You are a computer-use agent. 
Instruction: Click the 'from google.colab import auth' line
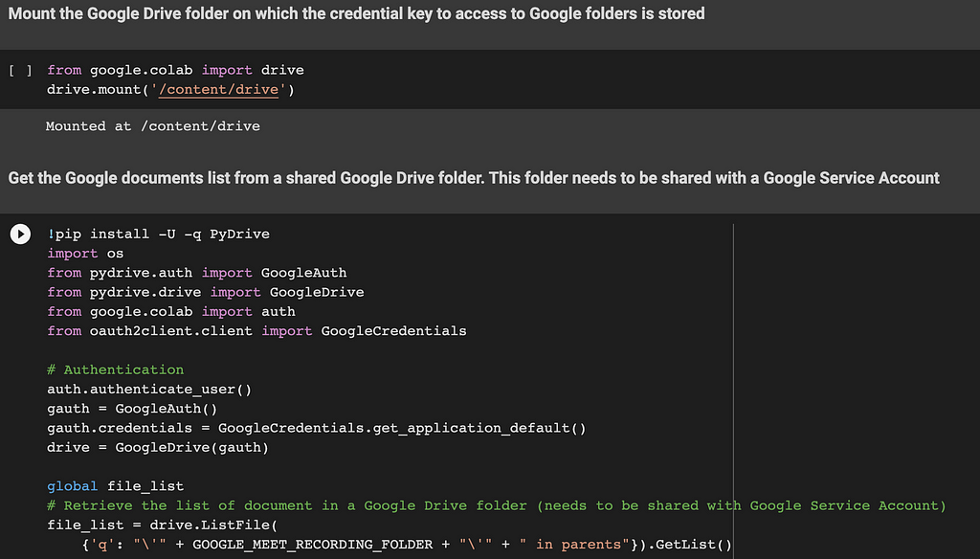pyautogui.click(x=171, y=311)
